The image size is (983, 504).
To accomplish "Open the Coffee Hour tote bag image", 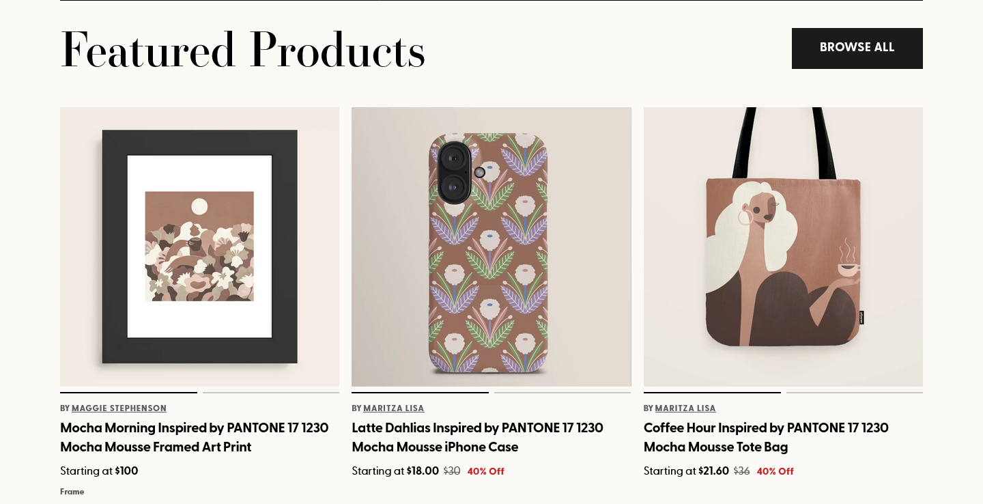I will pyautogui.click(x=783, y=247).
